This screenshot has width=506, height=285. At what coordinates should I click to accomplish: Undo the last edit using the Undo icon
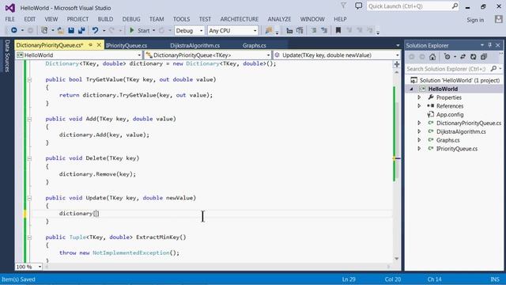[x=95, y=30]
